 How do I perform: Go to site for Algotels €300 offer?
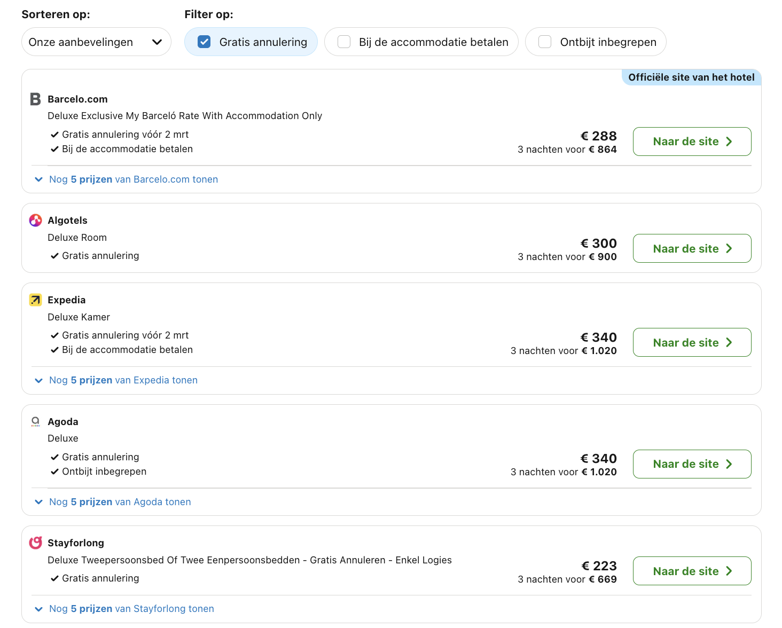[692, 248]
